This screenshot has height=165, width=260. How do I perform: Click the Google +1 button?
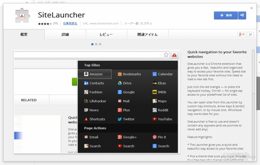pyautogui.click(x=241, y=35)
